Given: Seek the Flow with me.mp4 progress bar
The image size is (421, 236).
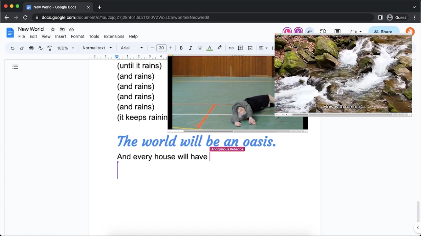Looking at the screenshot, I should pos(342,114).
